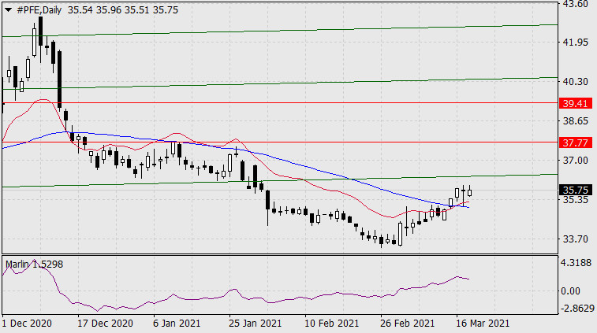Image resolution: width=597 pixels, height=333 pixels.
Task: Click the 26 Feb 2021 date label
Action: [407, 324]
